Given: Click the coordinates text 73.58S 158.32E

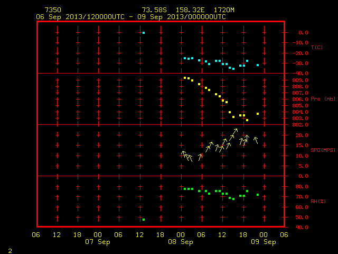Looking at the screenshot, I should 173,10.
